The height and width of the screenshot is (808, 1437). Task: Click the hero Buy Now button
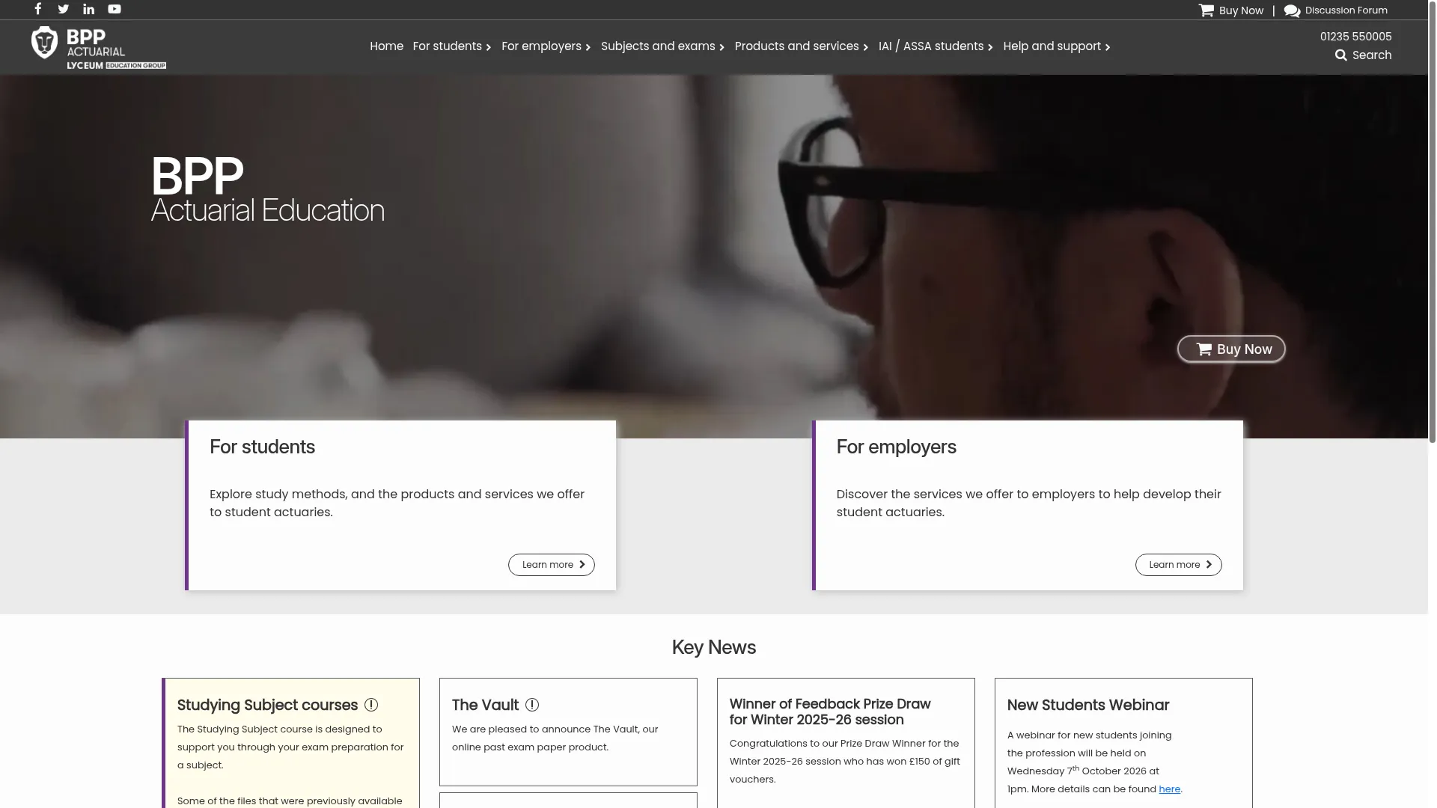point(1231,349)
